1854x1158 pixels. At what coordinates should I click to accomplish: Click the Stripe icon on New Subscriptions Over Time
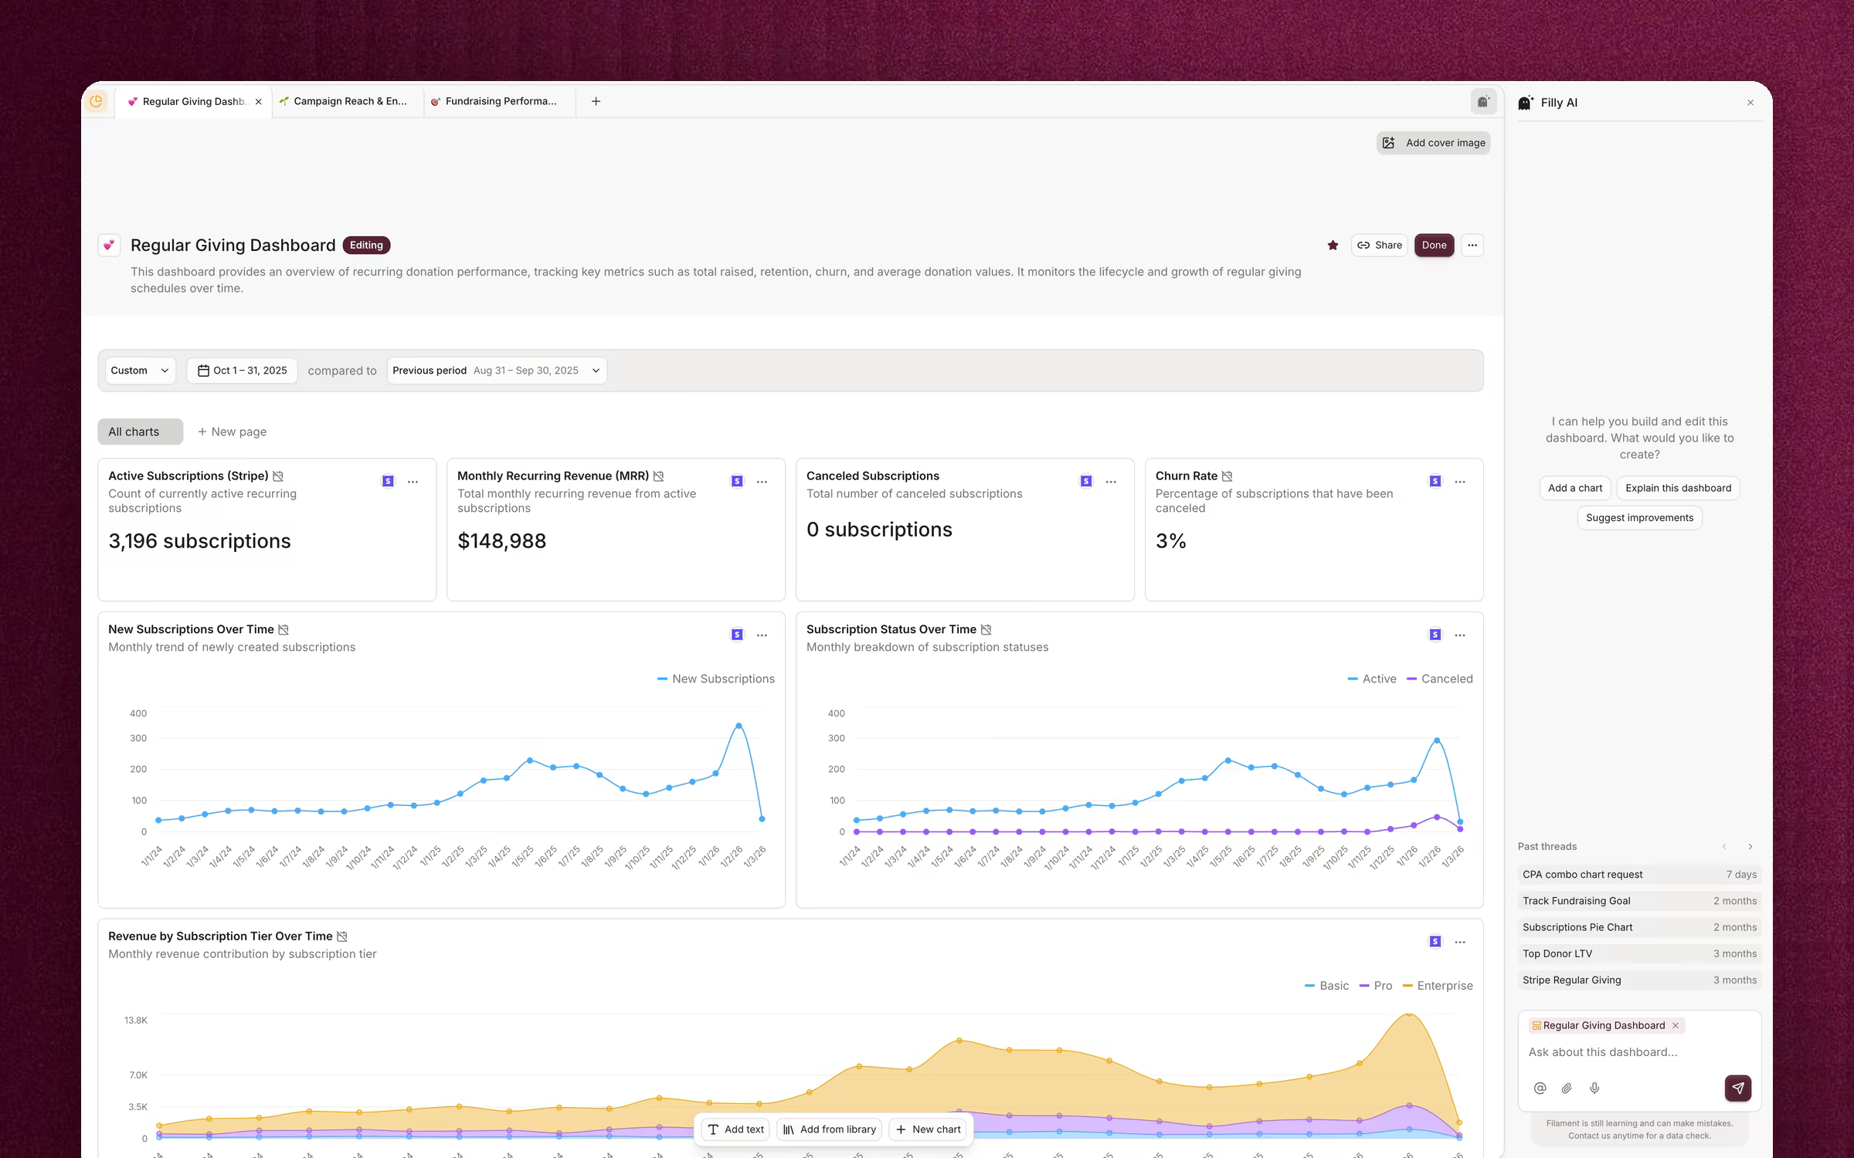[x=737, y=635]
